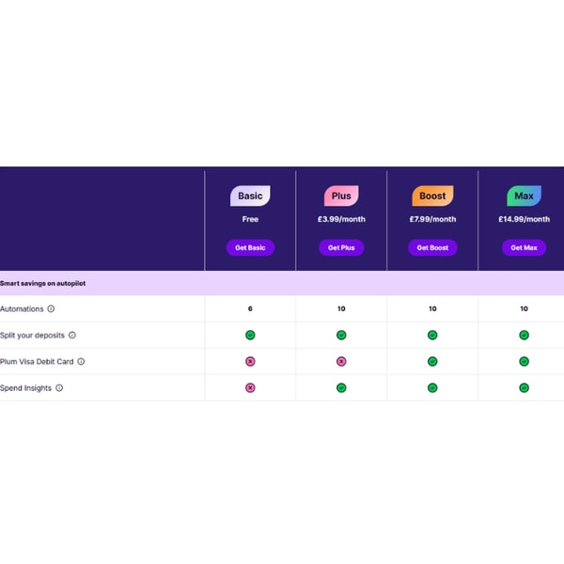Click the Automations value 6 for Basic

[250, 308]
